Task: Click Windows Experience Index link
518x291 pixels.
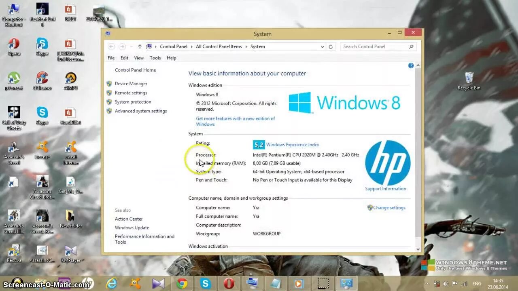Action: pyautogui.click(x=292, y=145)
